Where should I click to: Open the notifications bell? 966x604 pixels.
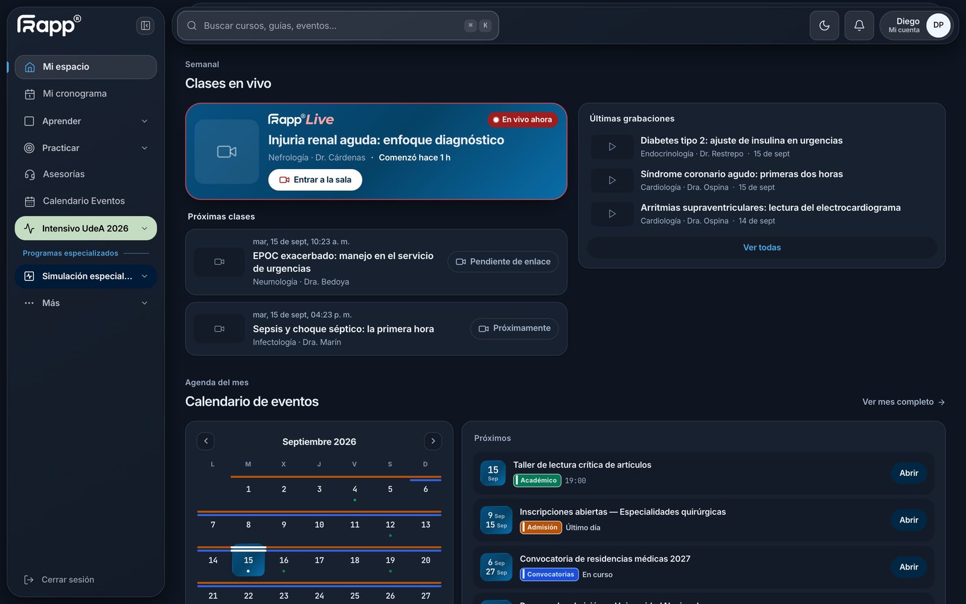click(x=859, y=25)
